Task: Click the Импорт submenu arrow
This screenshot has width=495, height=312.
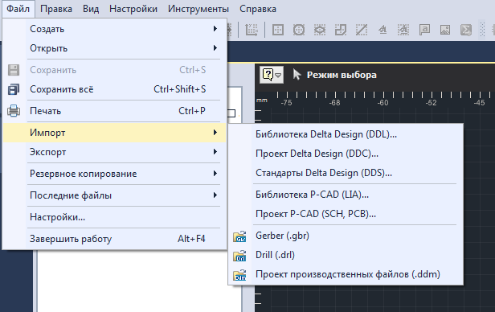Action: tap(215, 133)
